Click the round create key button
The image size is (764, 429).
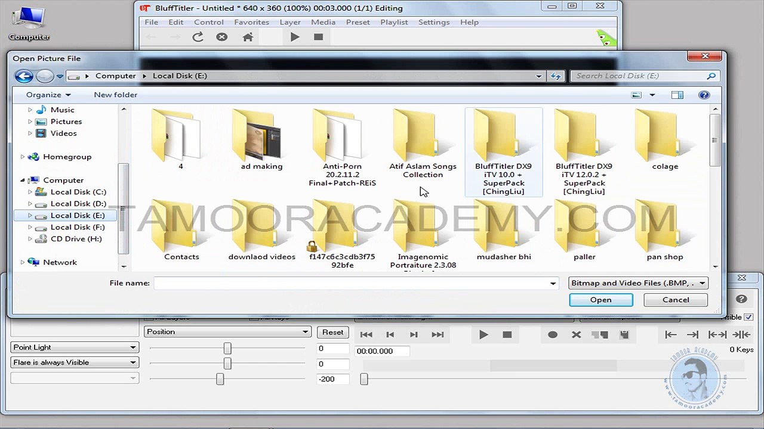553,335
